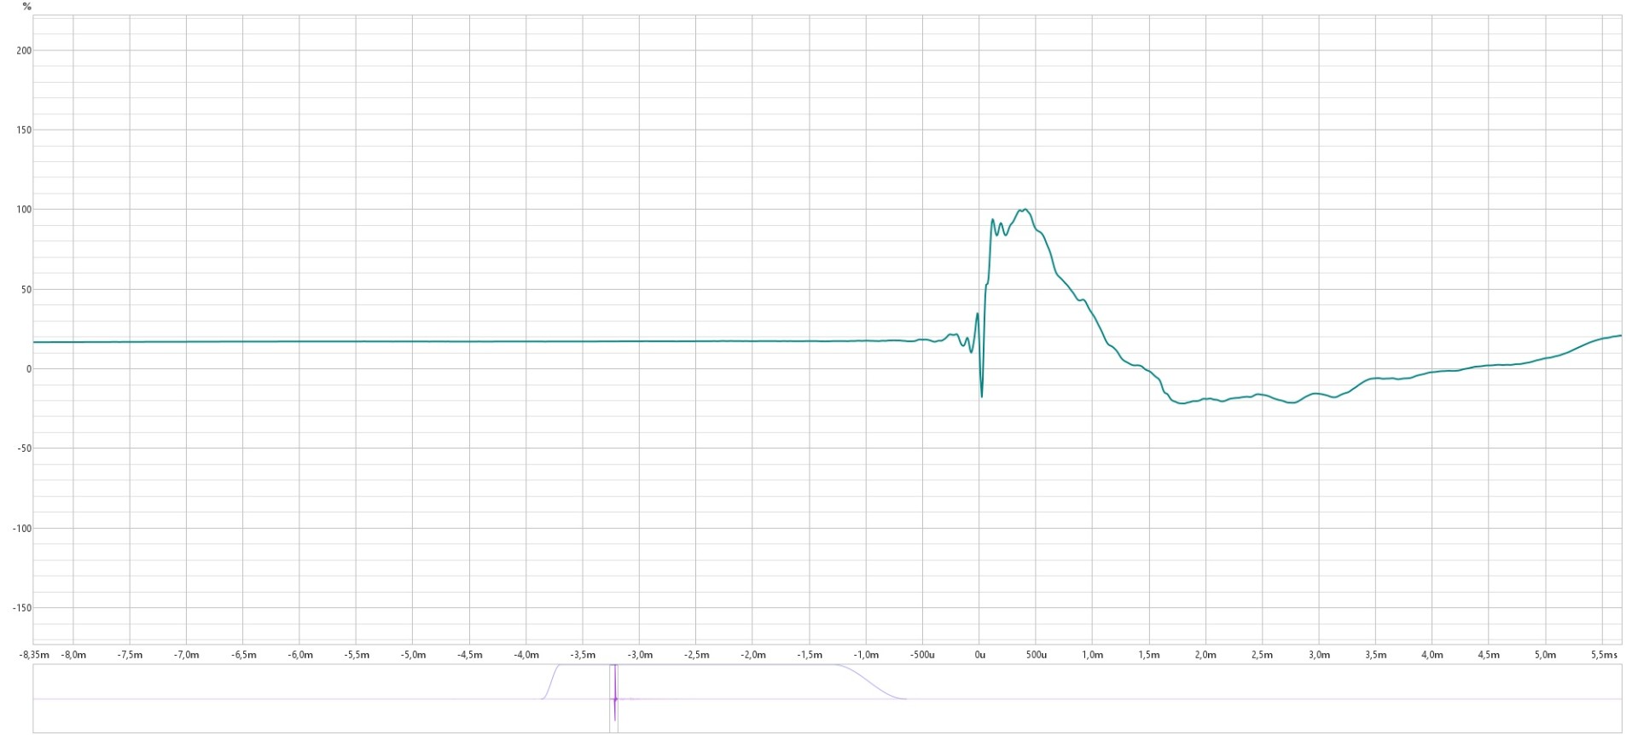This screenshot has width=1638, height=735.
Task: Click the -4,0m time axis label
Action: (x=526, y=655)
